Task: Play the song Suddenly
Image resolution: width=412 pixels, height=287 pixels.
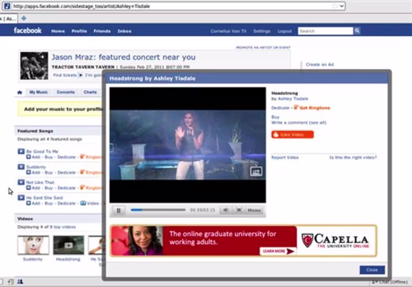Action: point(21,166)
